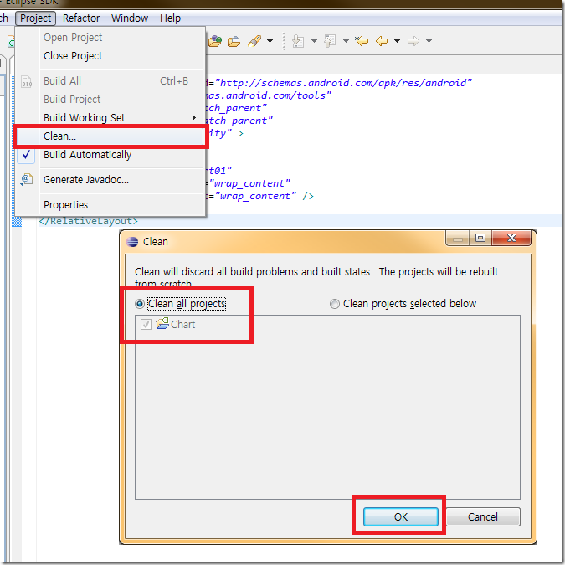565x565 pixels.
Task: Open the Window menu
Action: click(x=130, y=18)
